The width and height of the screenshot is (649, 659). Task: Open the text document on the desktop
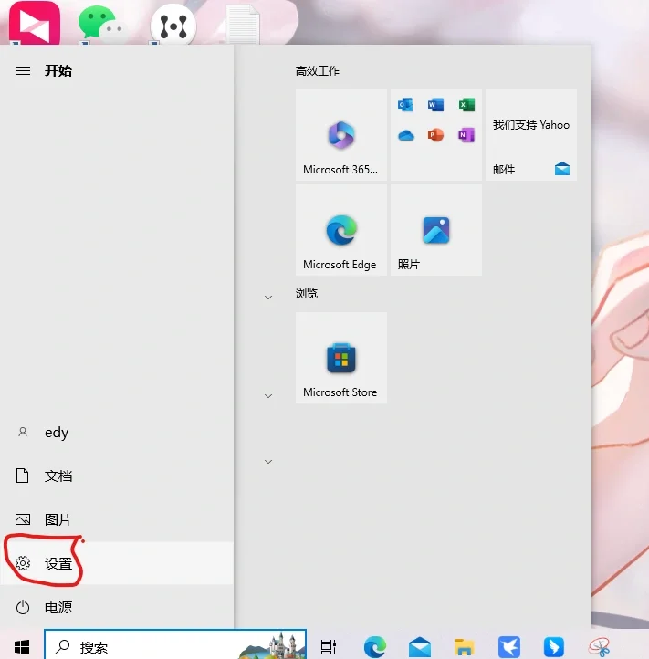pos(243,24)
